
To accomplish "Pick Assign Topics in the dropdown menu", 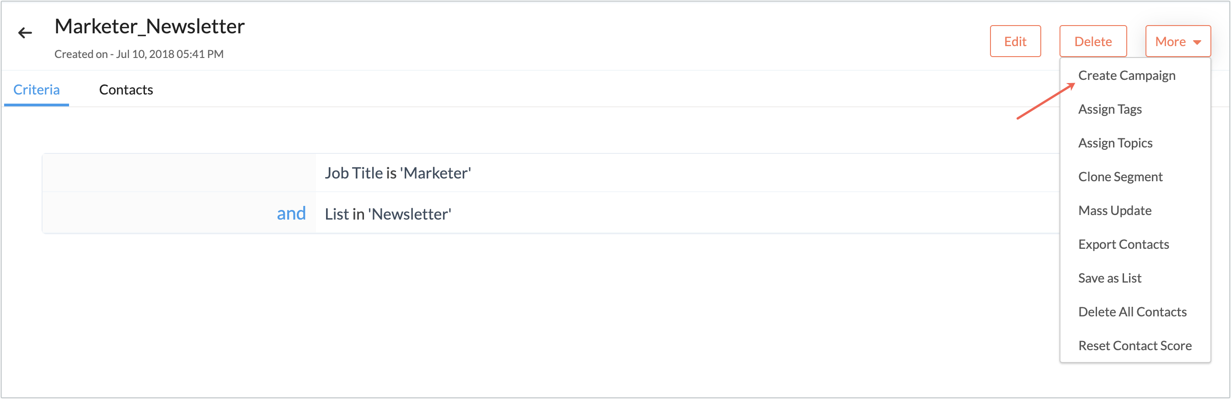I will click(x=1115, y=143).
